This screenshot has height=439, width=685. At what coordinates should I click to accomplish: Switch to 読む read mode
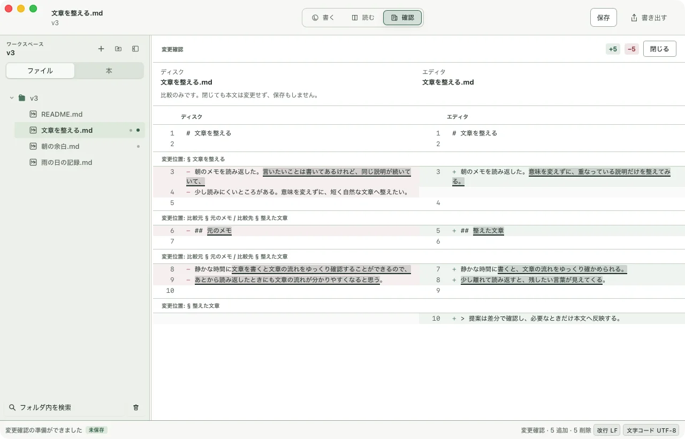(x=363, y=18)
